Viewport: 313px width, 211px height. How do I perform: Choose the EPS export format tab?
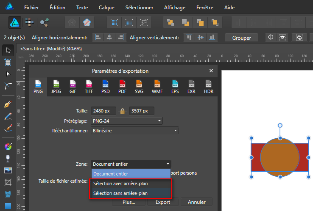[x=175, y=87]
